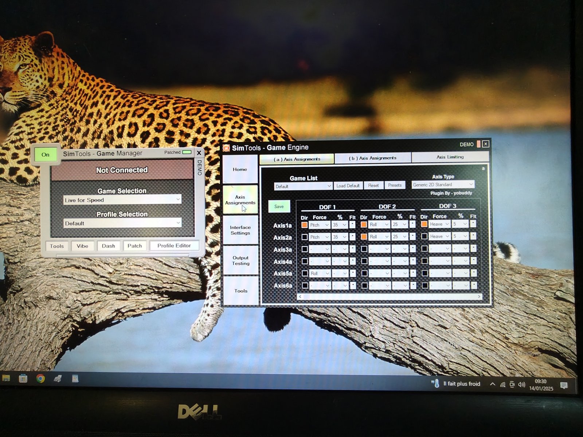Screen dimensions: 583x437
Task: Toggle Dir checkbox for Axis6a DOF 3
Action: coord(425,285)
